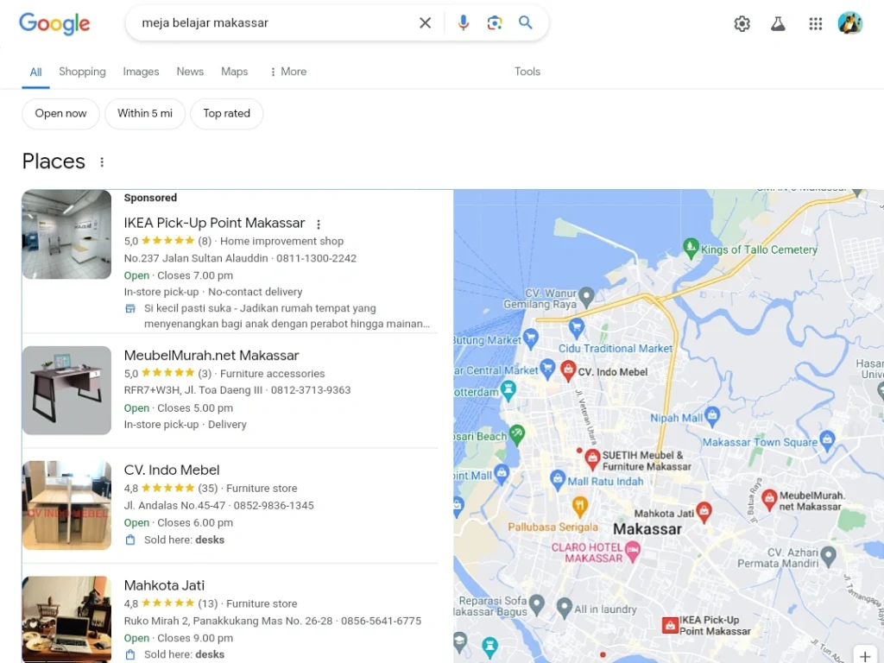Viewport: 884px width, 663px height.
Task: Open the IKEA Pick-Up Point Makassar listing
Action: [x=214, y=224]
